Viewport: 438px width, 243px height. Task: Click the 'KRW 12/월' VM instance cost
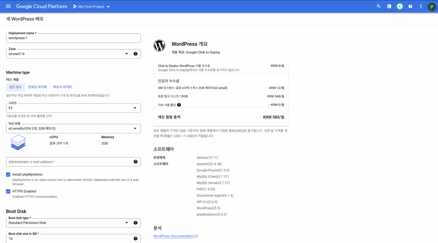pos(277,88)
